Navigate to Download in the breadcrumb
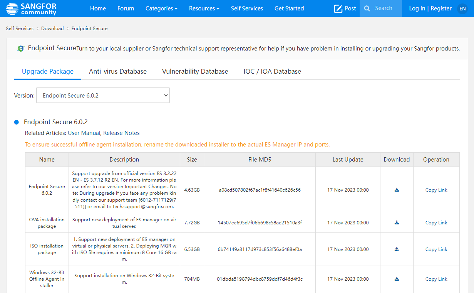This screenshot has height=293, width=474. click(x=52, y=29)
